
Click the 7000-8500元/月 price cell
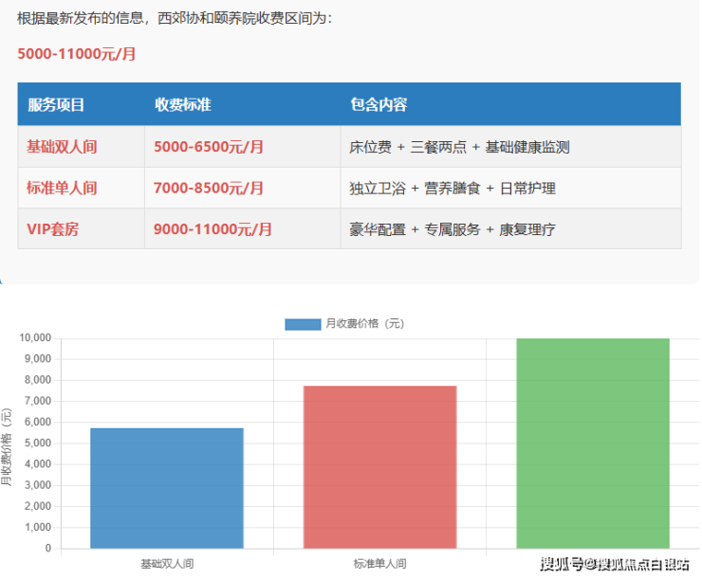pos(209,188)
